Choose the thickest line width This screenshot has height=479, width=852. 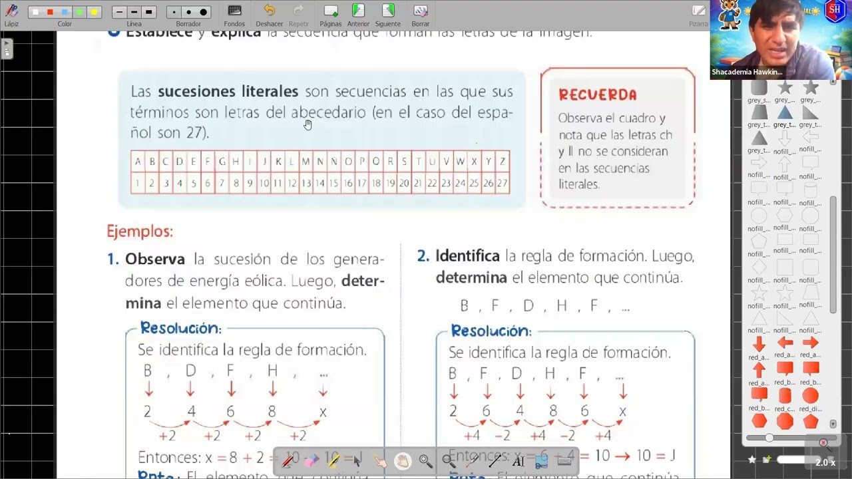coord(148,12)
